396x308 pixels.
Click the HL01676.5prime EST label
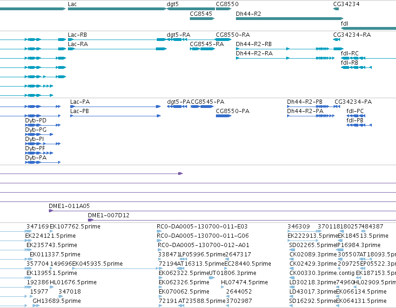[x=73, y=282]
